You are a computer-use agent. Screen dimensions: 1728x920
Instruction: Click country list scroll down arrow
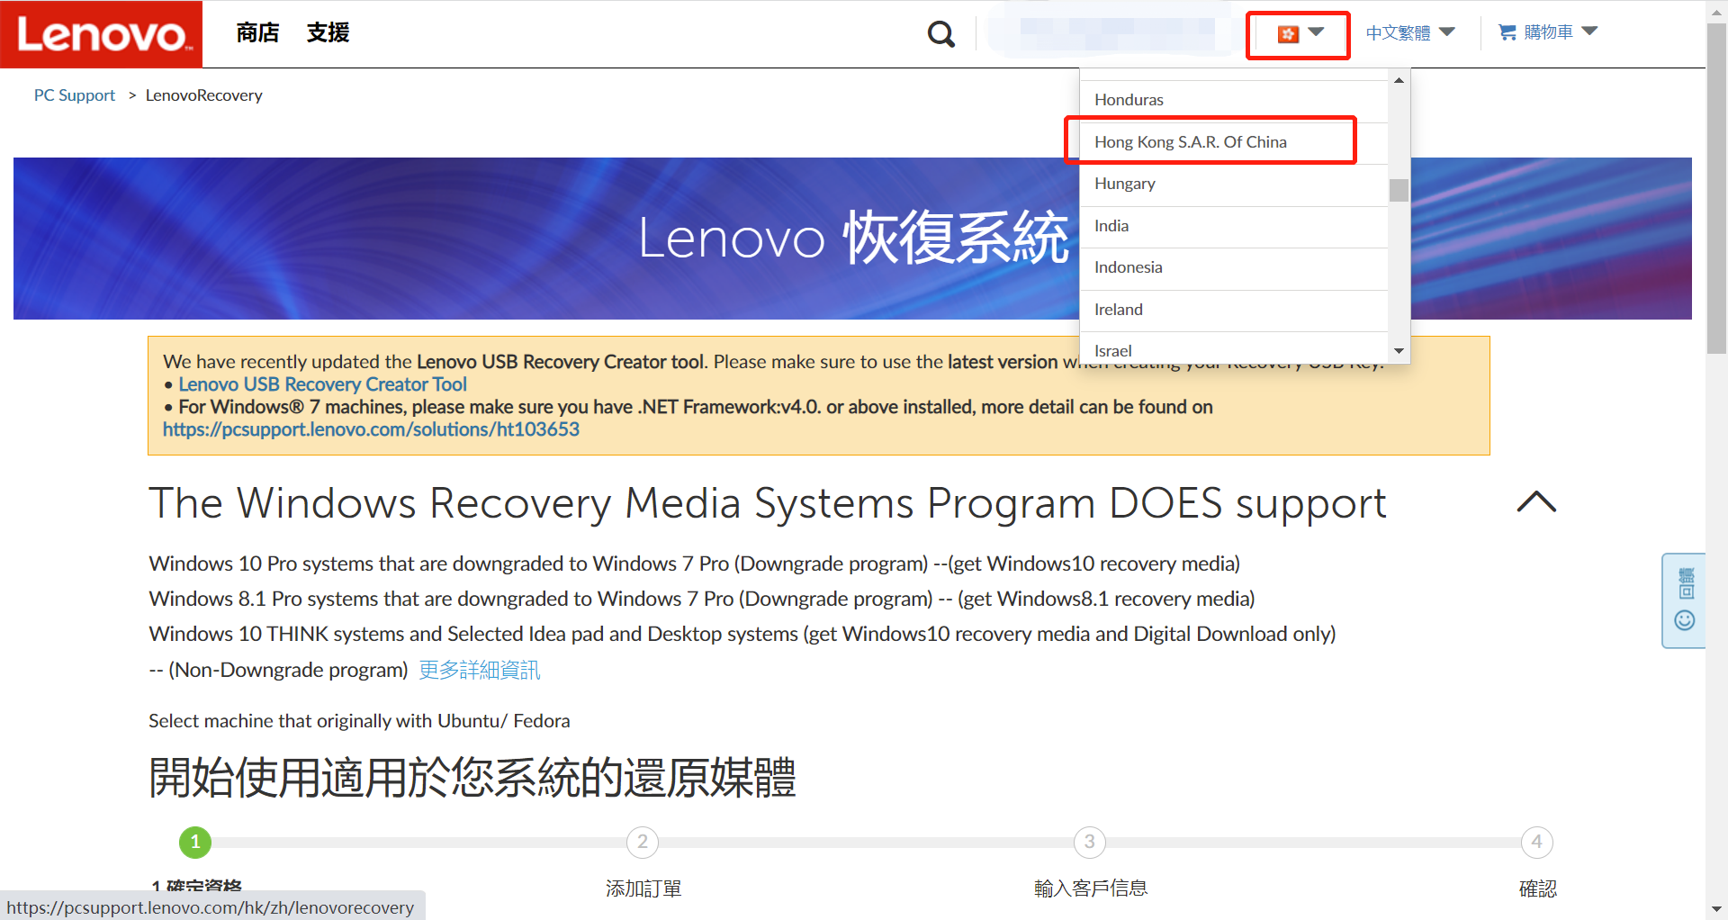coord(1399,351)
